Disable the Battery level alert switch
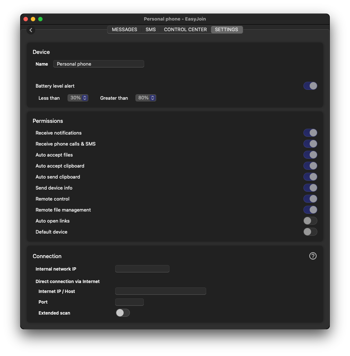 [310, 86]
